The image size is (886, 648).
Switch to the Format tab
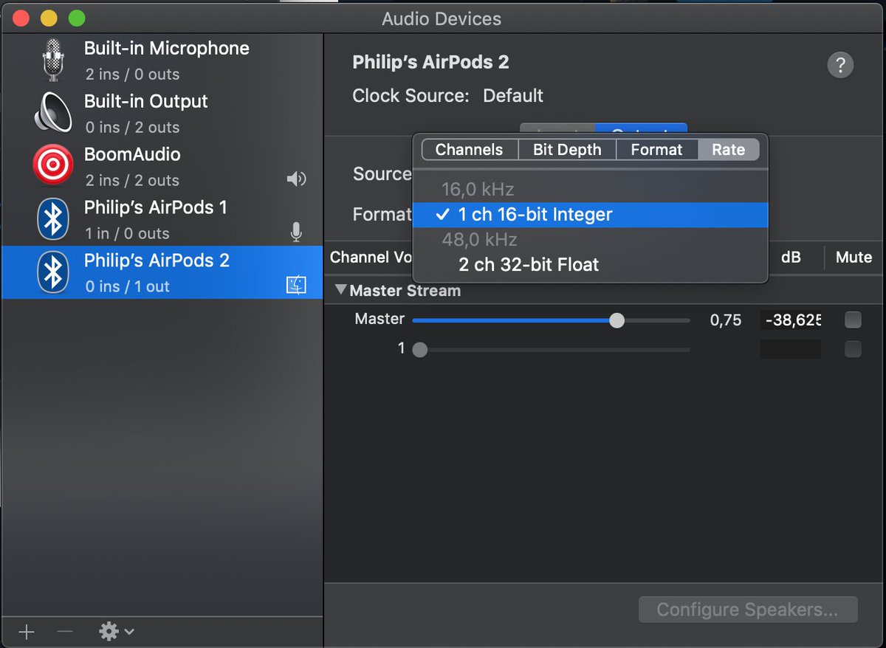[x=656, y=150]
